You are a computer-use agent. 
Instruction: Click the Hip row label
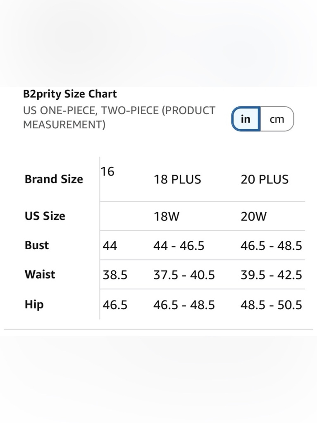[34, 304]
